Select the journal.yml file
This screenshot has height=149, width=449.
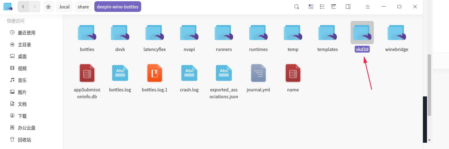(258, 78)
